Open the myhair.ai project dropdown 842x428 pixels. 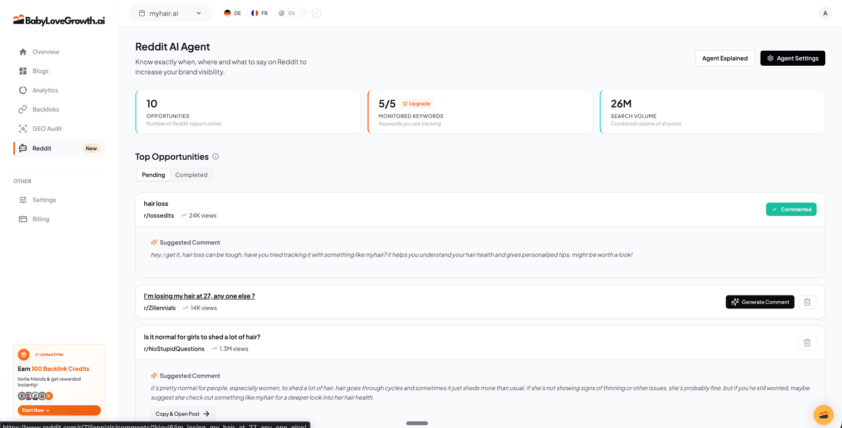170,12
